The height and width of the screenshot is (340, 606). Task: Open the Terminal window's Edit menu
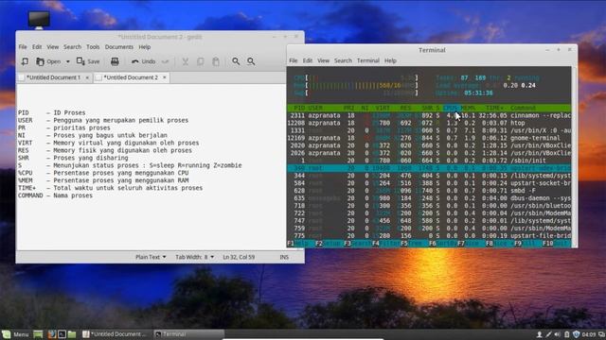point(307,60)
